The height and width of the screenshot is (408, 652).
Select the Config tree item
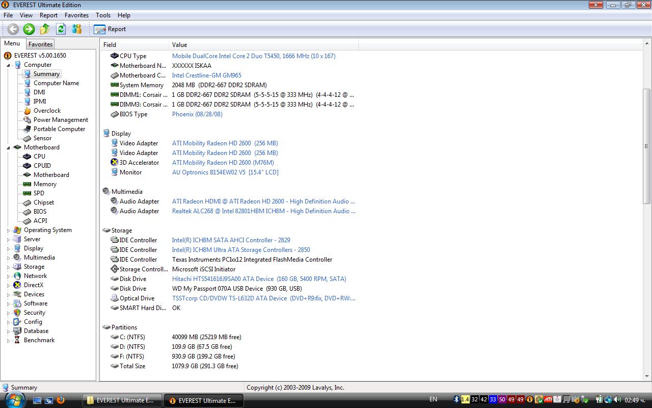pos(33,322)
